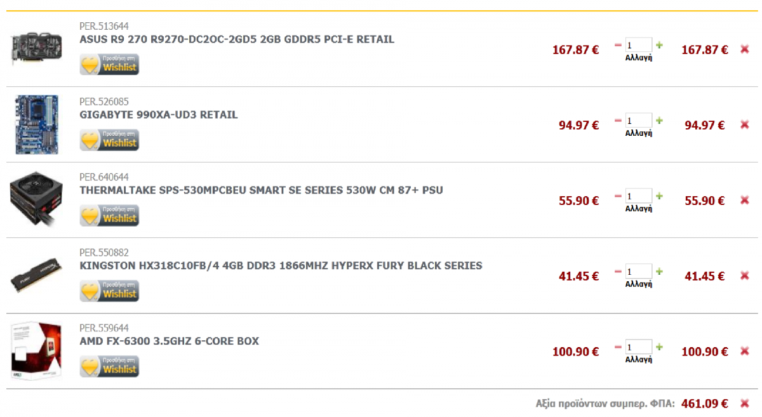Click the Thermaltake PSU product thumbnail
This screenshot has height=417, width=762.
(36, 200)
